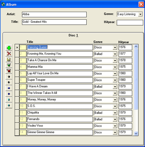Select the Disc 1 tab header
This screenshot has height=147, width=145.
coord(73,35)
